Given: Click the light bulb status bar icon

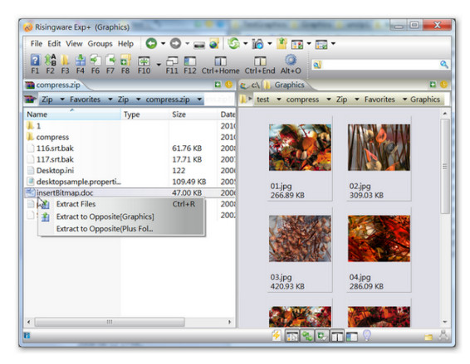Looking at the screenshot, I should pyautogui.click(x=367, y=335).
